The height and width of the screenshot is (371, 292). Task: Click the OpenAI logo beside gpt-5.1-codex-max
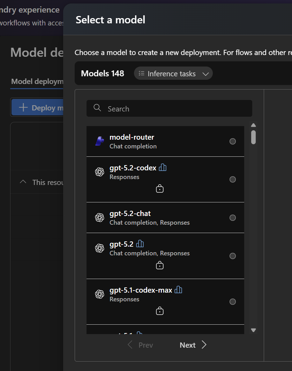pos(99,294)
